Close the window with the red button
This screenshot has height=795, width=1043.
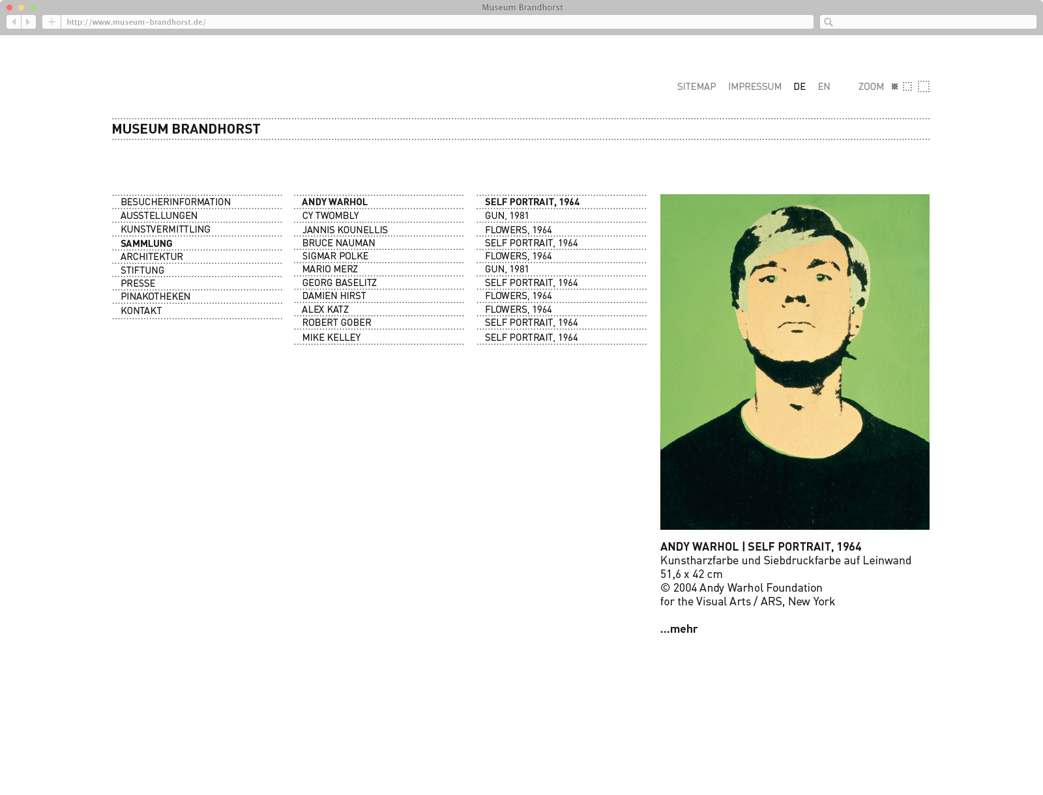pos(9,7)
